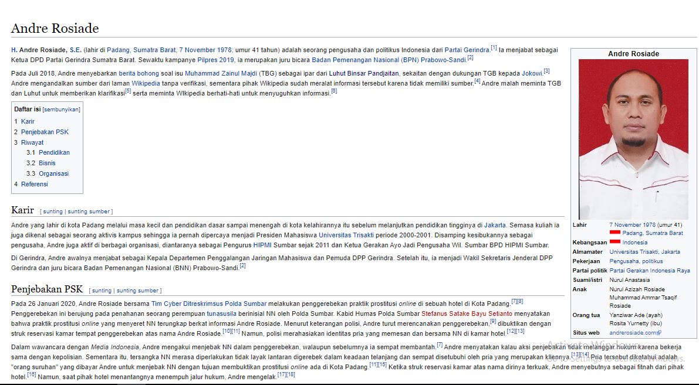Open the berita bohong link
The height and width of the screenshot is (385, 699).
click(139, 73)
